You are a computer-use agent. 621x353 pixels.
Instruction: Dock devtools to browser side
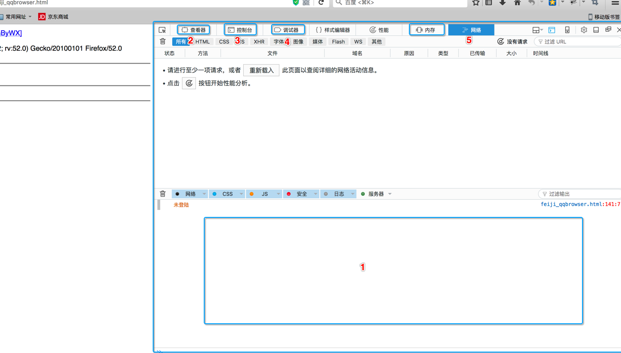tap(596, 30)
